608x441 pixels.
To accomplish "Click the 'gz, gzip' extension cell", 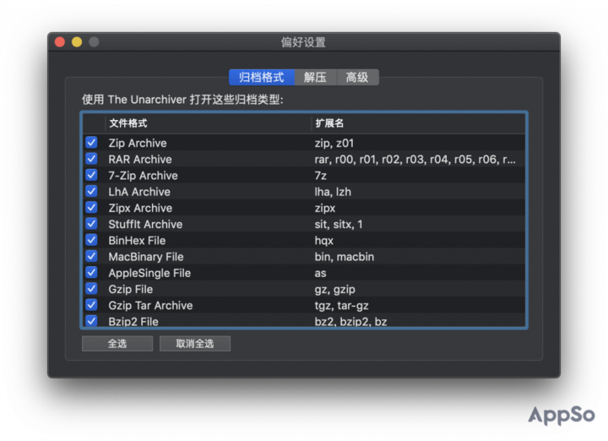I will tap(335, 289).
